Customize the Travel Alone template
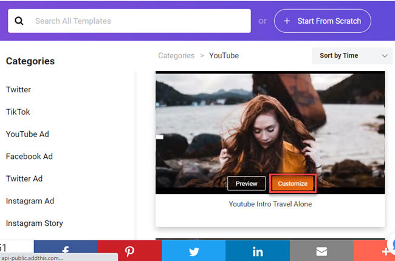Viewport: 395px width, 261px height. [293, 183]
